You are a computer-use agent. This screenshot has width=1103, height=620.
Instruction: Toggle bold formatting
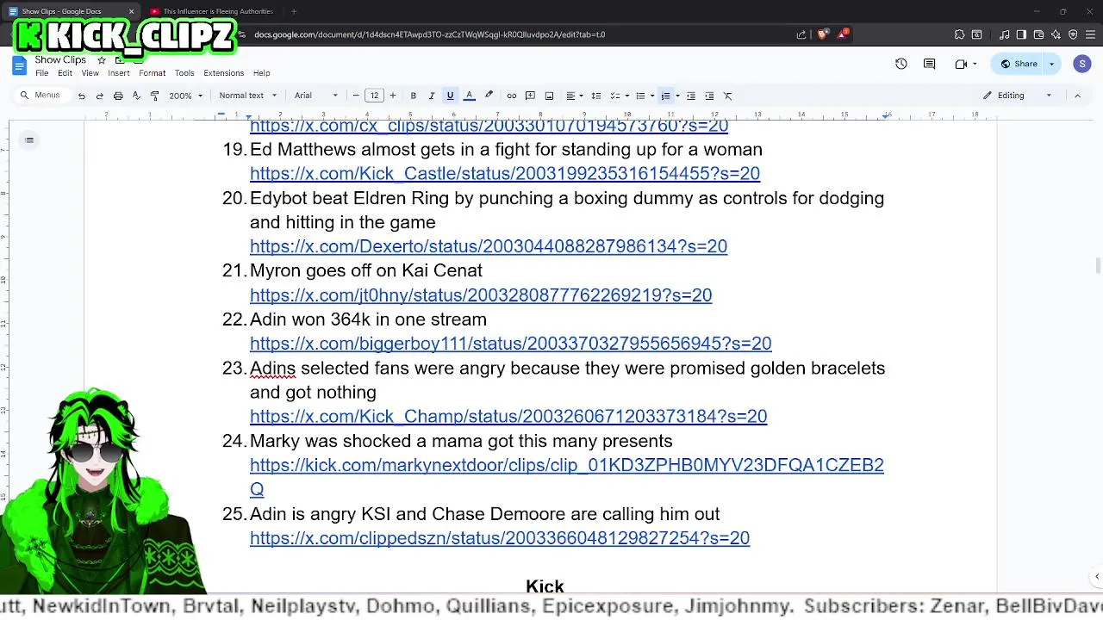(x=413, y=96)
